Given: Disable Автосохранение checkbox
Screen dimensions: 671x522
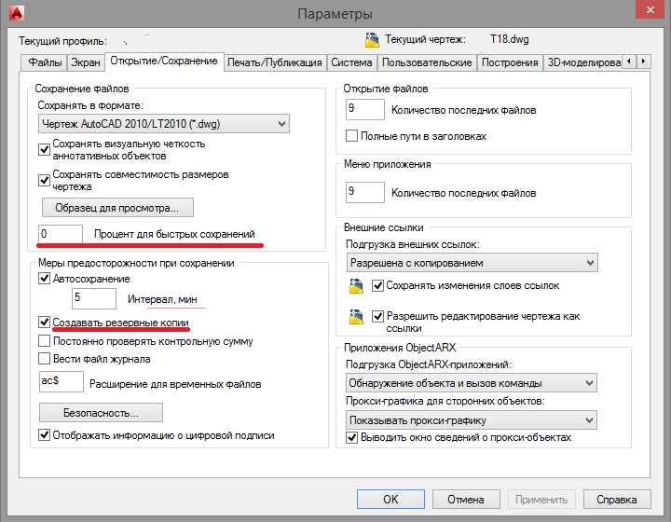Looking at the screenshot, I should coord(44,279).
